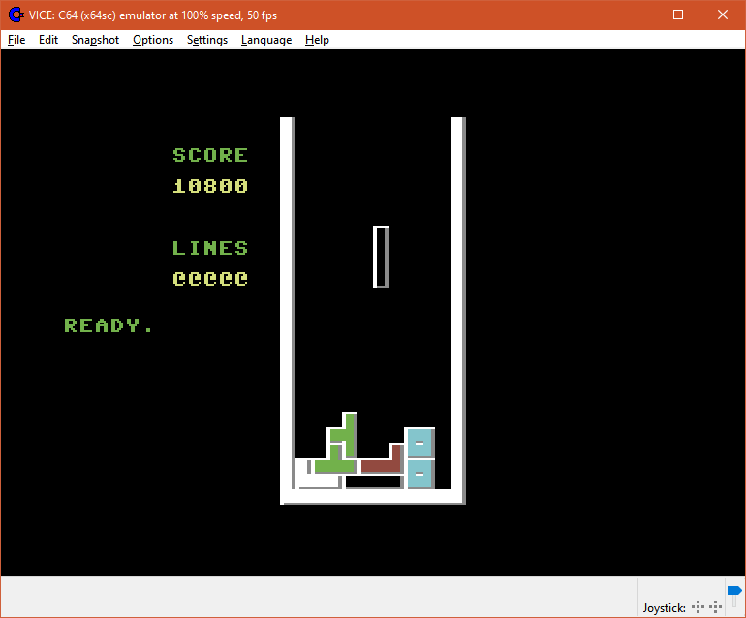This screenshot has height=618, width=746.
Task: Open the Help menu
Action: click(x=317, y=40)
